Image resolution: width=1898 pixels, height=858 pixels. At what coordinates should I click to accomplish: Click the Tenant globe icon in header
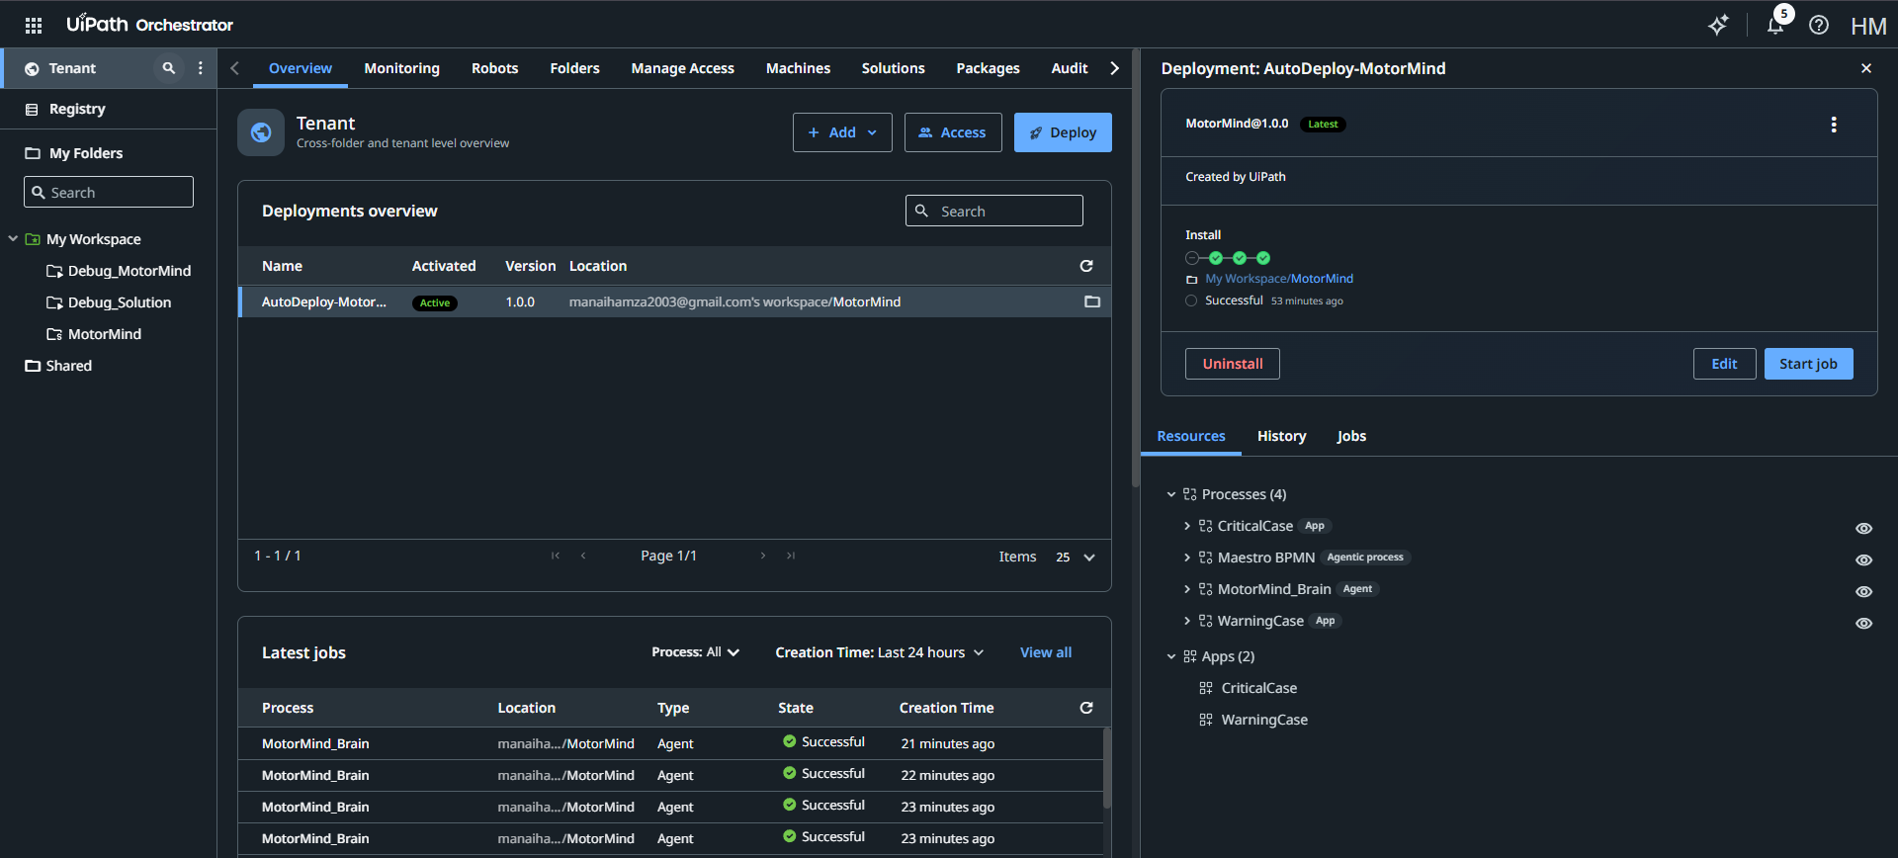pos(261,132)
